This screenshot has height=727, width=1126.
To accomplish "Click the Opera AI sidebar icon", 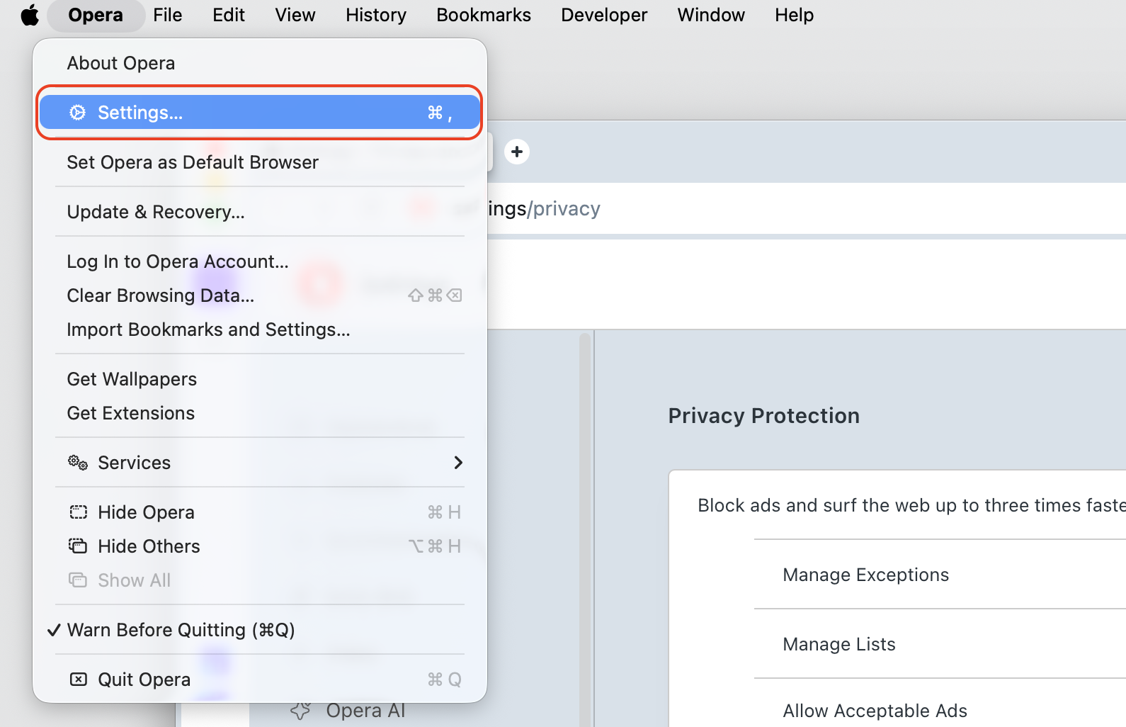I will click(301, 711).
